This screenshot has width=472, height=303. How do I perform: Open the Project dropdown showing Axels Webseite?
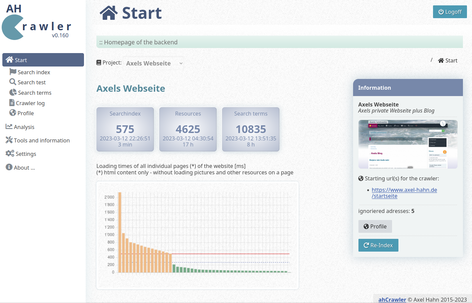(x=154, y=63)
